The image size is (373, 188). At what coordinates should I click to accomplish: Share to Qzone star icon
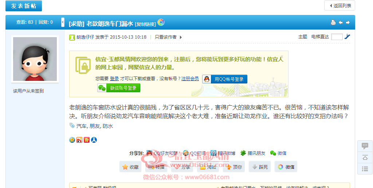pyautogui.click(x=72, y=140)
